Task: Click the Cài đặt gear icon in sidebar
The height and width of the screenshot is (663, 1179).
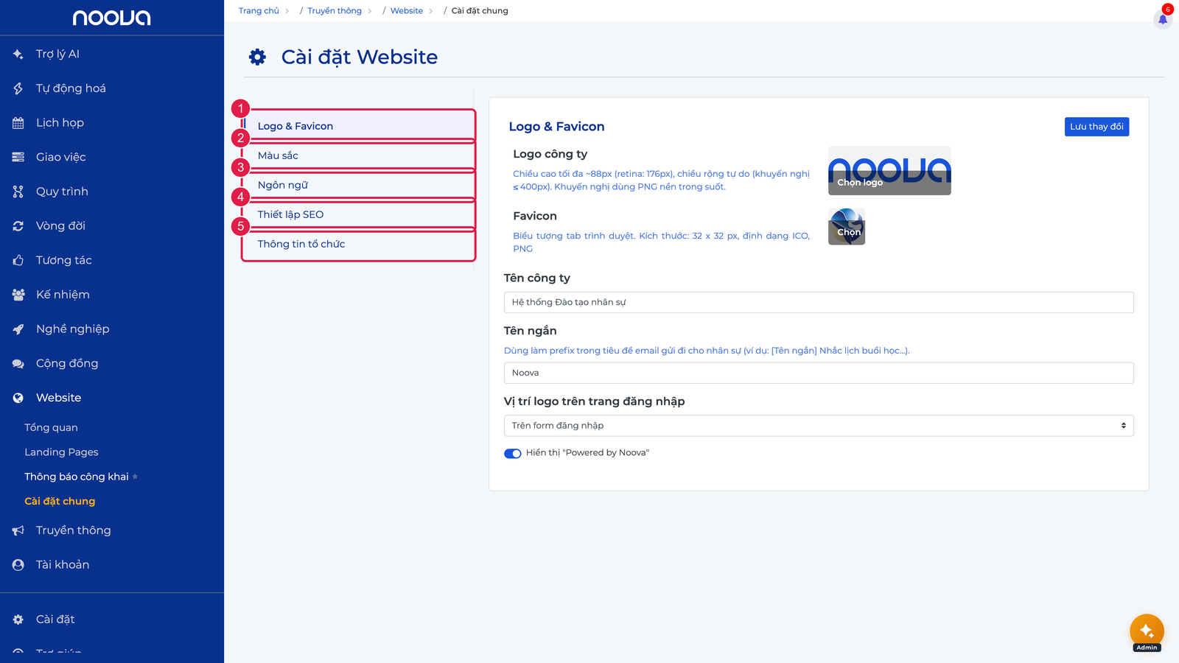Action: (18, 620)
